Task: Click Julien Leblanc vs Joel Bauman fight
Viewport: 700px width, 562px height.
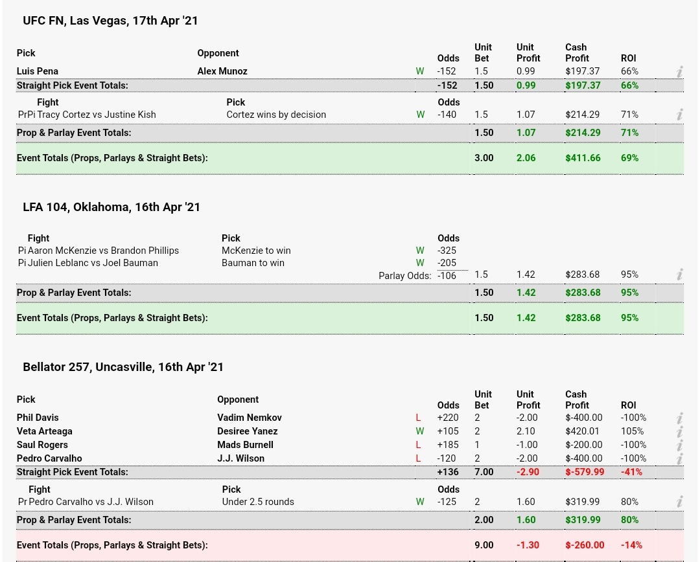Action: coord(93,263)
